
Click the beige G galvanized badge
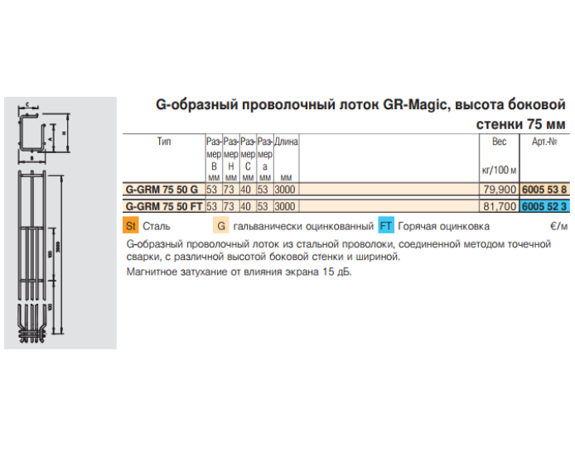click(221, 226)
